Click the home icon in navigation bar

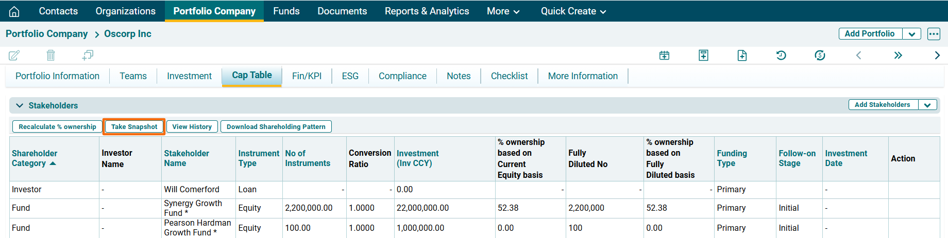point(14,11)
